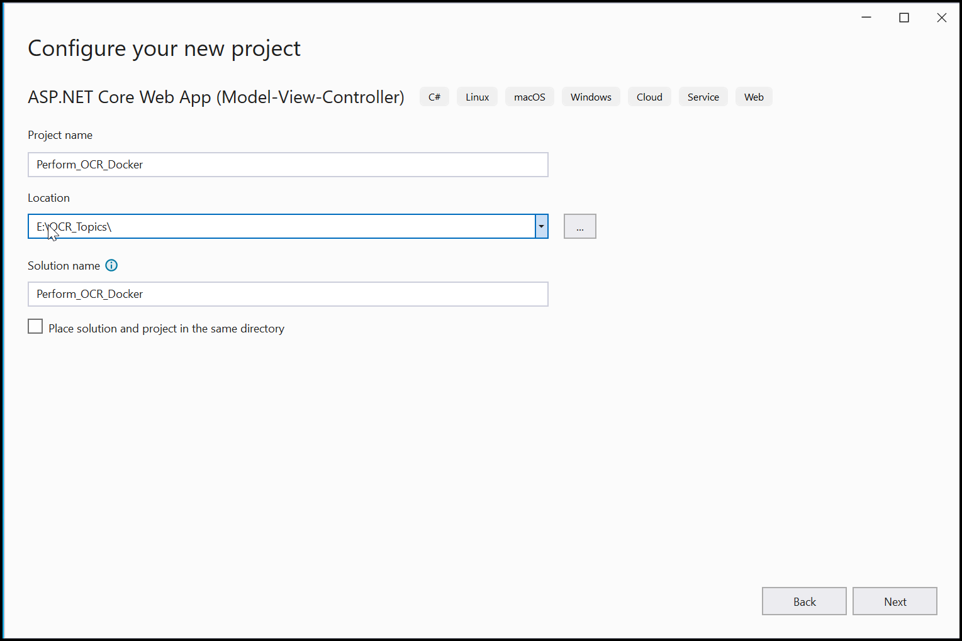Click the Linux platform tag
962x641 pixels.
click(x=477, y=96)
